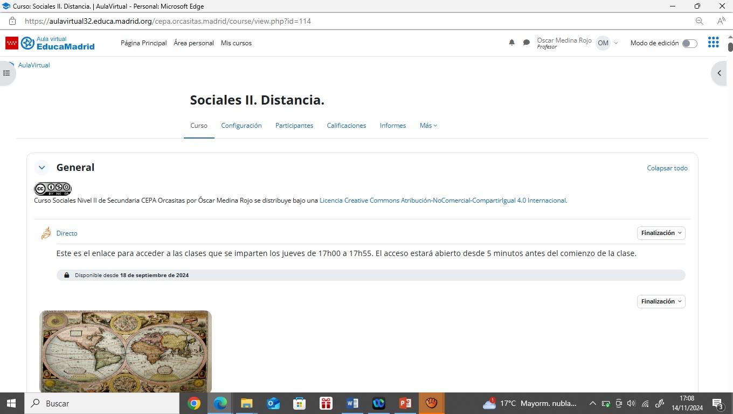The height and width of the screenshot is (414, 733).
Task: Open Outlook from the taskbar
Action: pos(273,403)
